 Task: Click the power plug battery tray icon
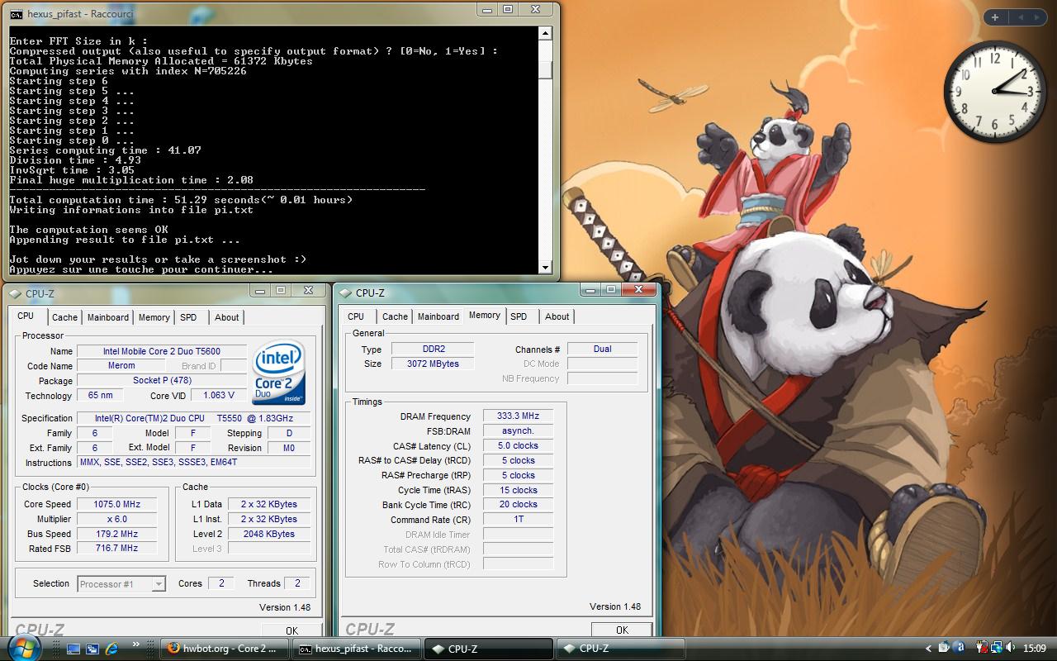tap(982, 648)
